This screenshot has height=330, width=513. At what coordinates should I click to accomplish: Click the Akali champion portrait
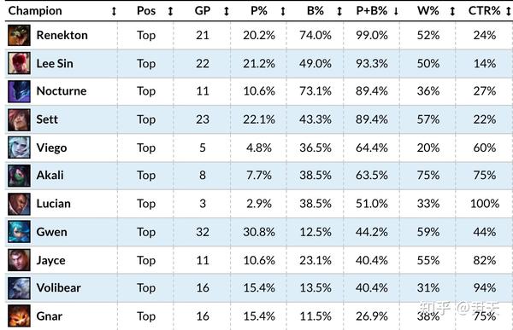[20, 176]
